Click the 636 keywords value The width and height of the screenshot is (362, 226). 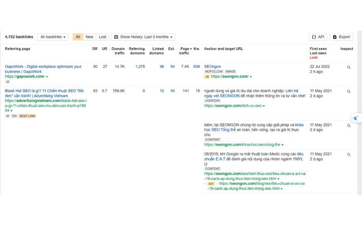pos(197,66)
